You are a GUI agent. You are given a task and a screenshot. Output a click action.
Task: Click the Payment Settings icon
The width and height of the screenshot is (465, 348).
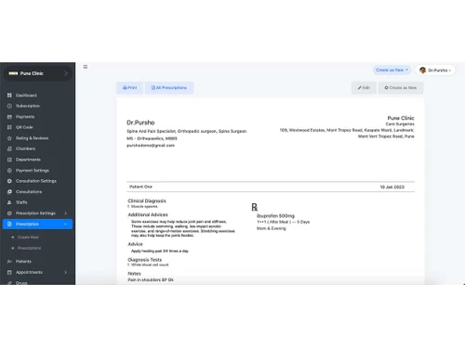click(x=9, y=171)
